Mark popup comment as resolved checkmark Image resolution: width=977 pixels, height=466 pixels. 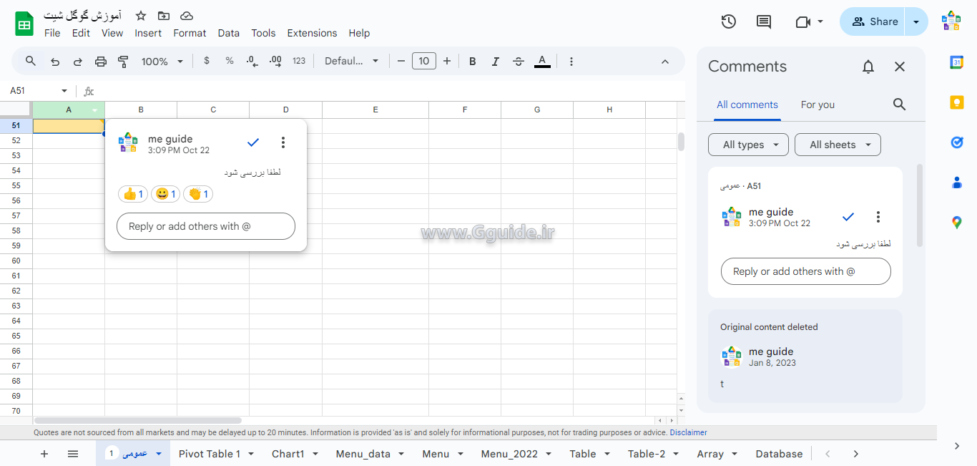(x=252, y=142)
